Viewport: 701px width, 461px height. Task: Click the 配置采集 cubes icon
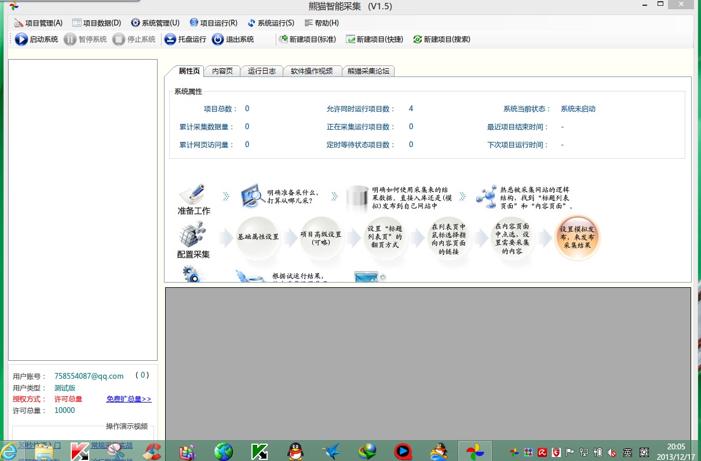click(x=193, y=235)
